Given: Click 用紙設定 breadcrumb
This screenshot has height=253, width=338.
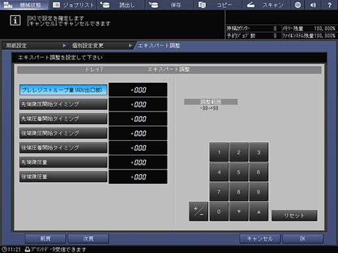Looking at the screenshot, I should (x=35, y=46).
